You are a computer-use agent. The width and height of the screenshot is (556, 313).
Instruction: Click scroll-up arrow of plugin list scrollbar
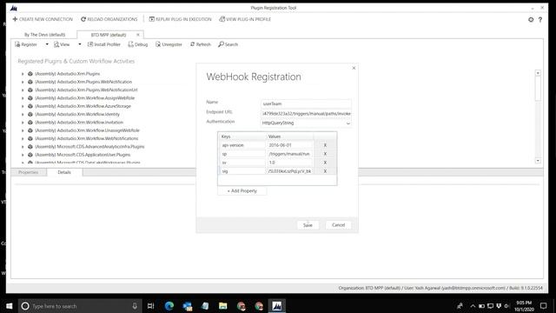click(538, 73)
